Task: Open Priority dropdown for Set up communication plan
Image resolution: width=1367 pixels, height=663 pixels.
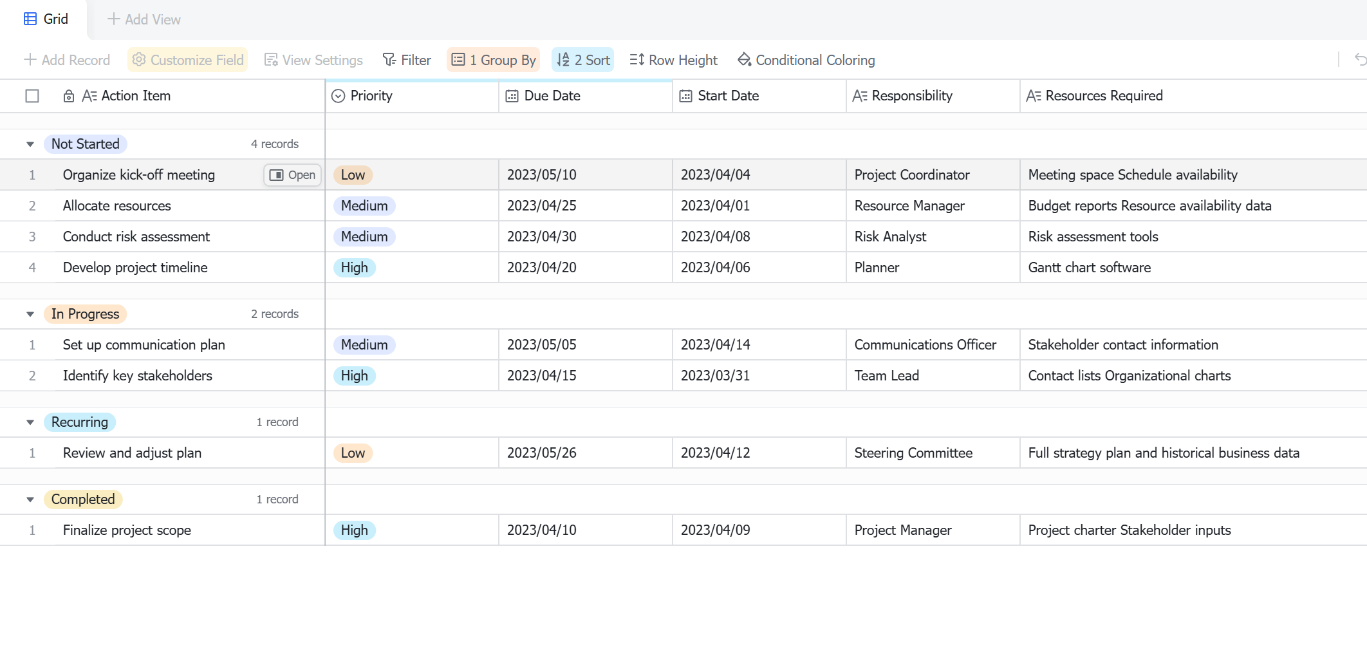Action: [x=412, y=345]
